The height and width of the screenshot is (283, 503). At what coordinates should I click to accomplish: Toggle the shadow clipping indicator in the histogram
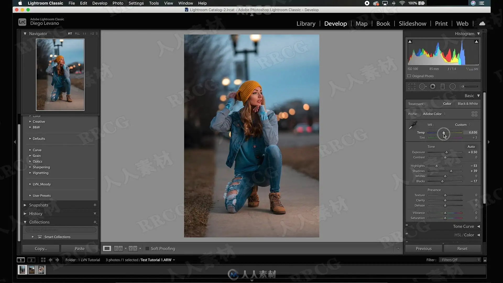point(410,42)
